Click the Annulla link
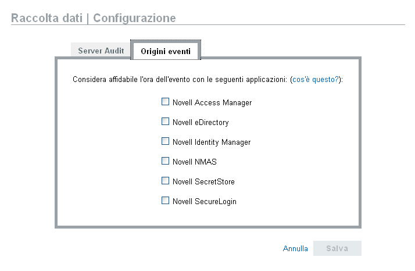This screenshot has height=271, width=415. [x=295, y=248]
